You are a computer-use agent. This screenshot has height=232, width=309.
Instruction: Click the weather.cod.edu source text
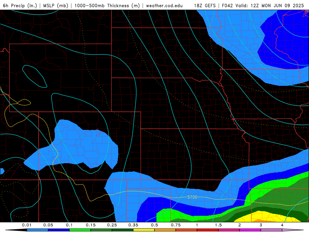(x=164, y=5)
